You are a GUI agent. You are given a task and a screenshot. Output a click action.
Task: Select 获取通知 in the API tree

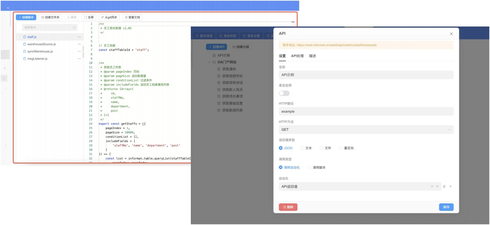click(x=229, y=69)
